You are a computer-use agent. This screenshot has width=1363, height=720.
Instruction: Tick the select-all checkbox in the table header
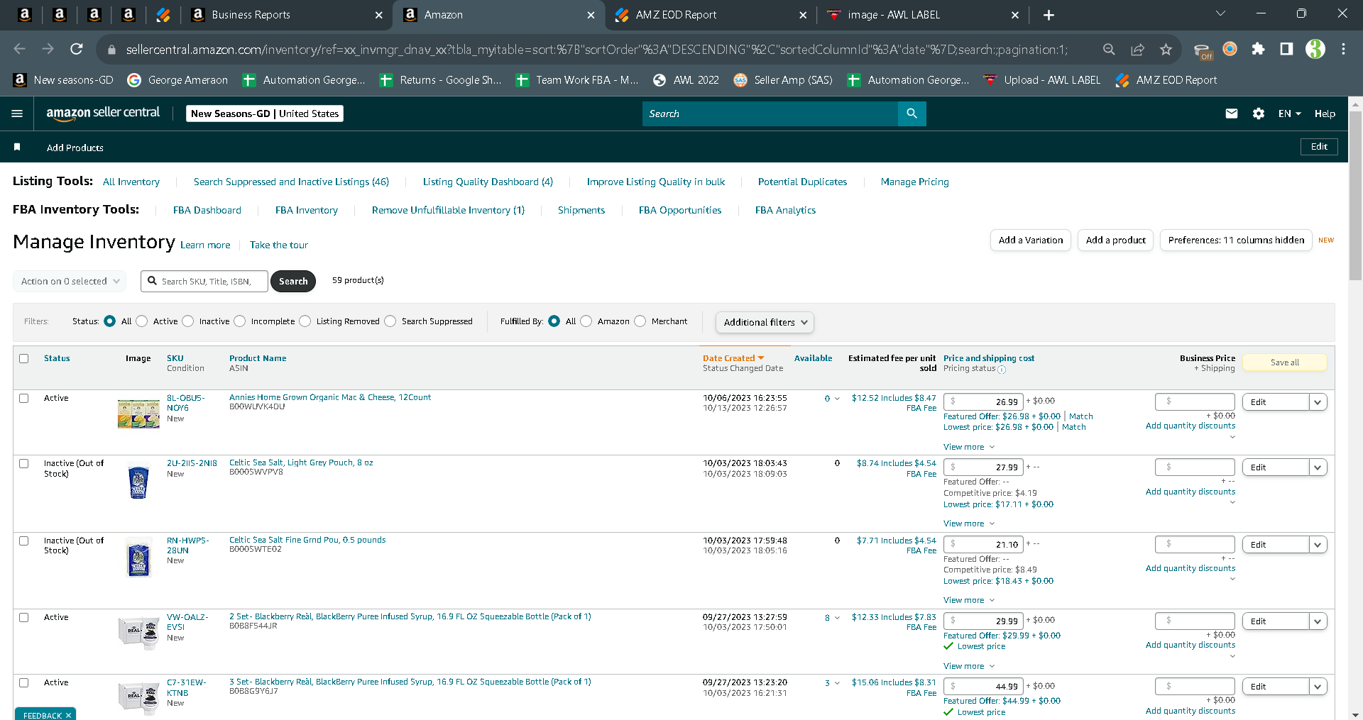[x=24, y=358]
